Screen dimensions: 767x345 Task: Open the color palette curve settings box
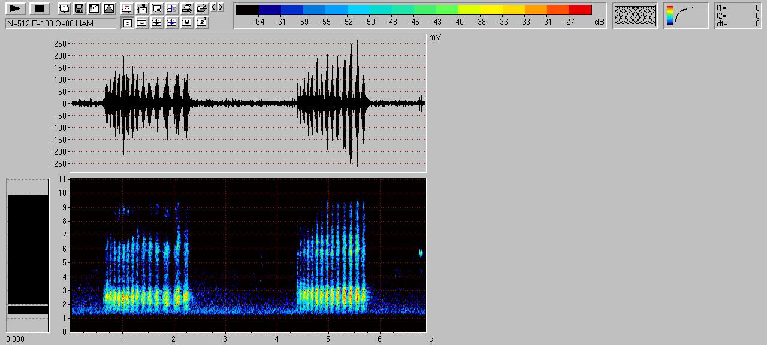point(686,16)
